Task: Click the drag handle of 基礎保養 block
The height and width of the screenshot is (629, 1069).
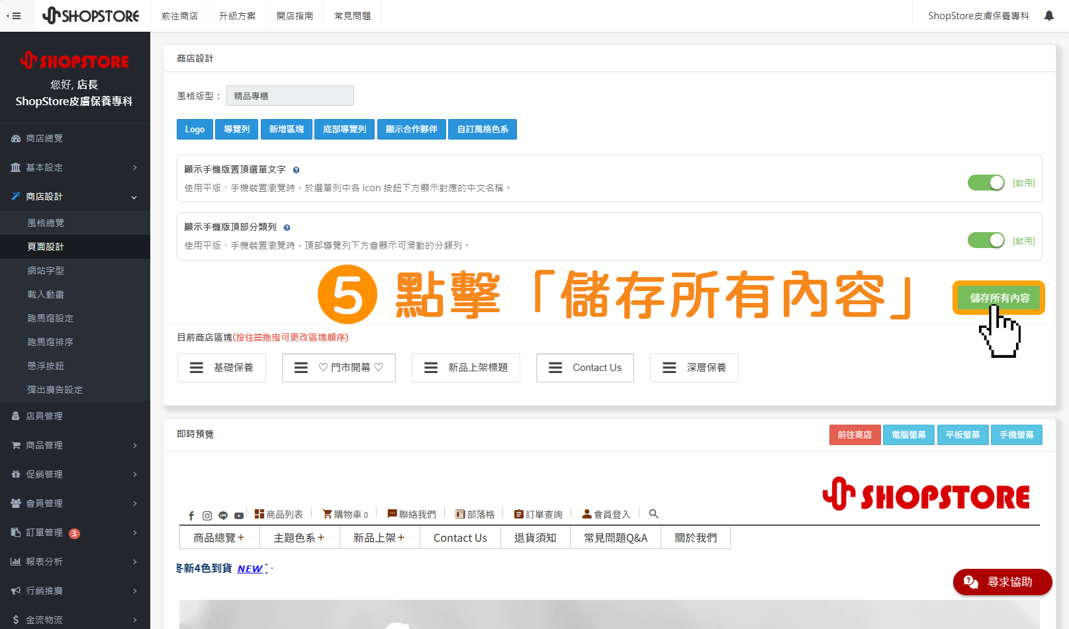Action: click(x=197, y=368)
